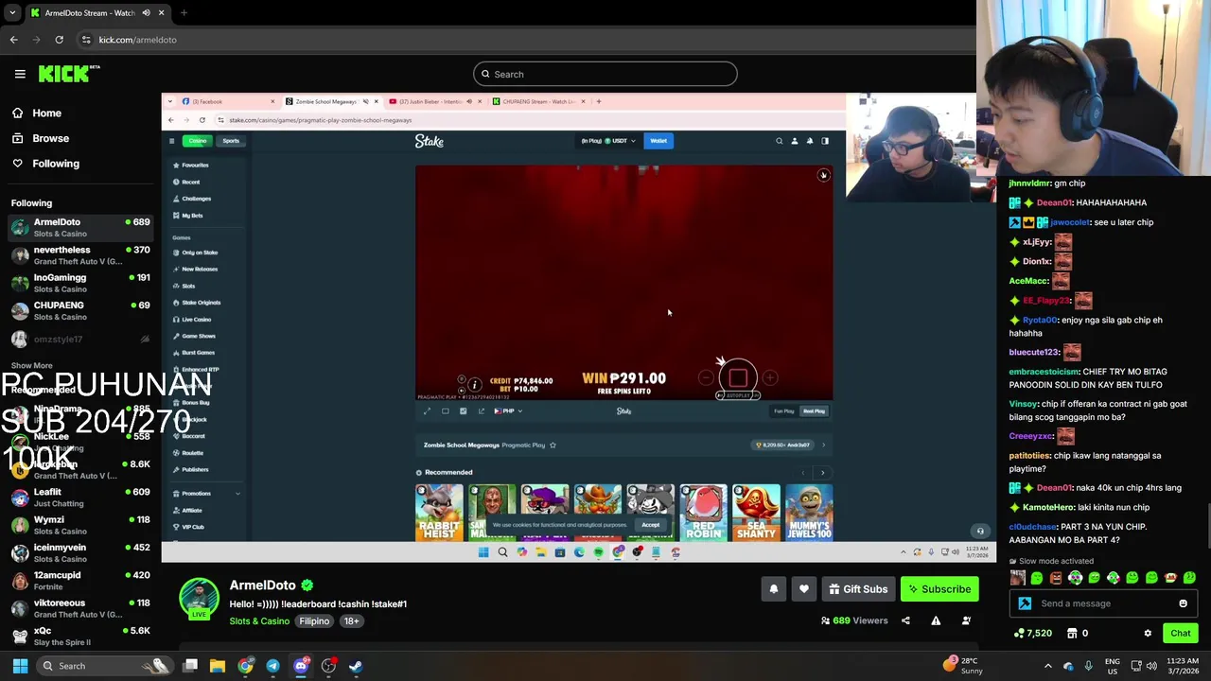Open CHUPAENG channel in sidebar

coord(80,310)
